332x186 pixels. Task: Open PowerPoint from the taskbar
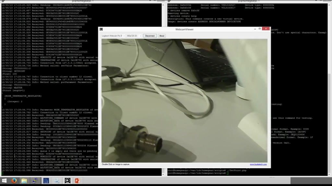coord(77,181)
